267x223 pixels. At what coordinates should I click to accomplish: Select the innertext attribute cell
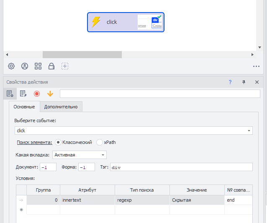coord(87,200)
